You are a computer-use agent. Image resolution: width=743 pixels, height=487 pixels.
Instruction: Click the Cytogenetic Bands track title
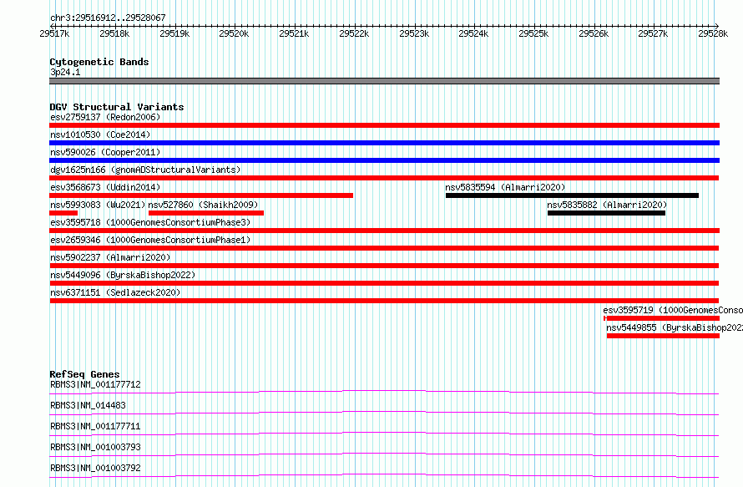coord(99,62)
